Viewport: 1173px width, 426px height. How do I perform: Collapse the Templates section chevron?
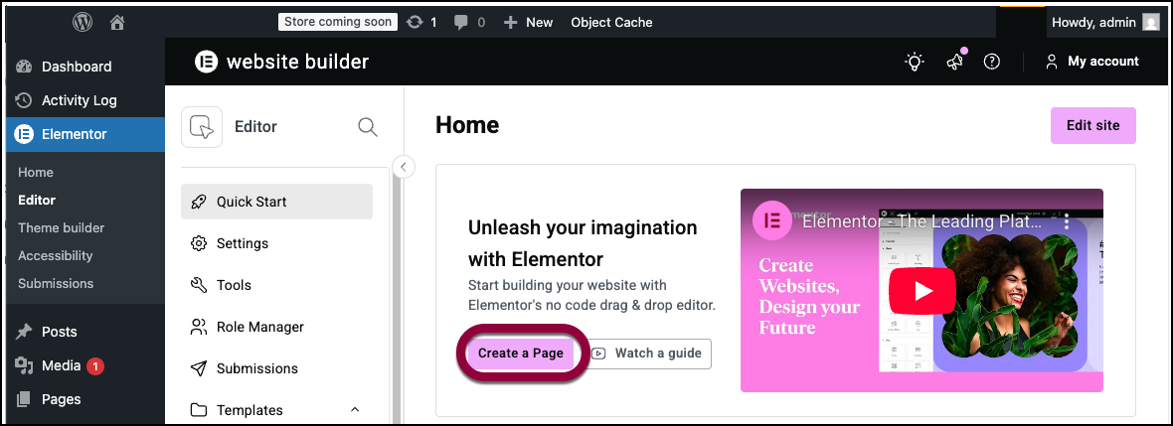pos(355,410)
